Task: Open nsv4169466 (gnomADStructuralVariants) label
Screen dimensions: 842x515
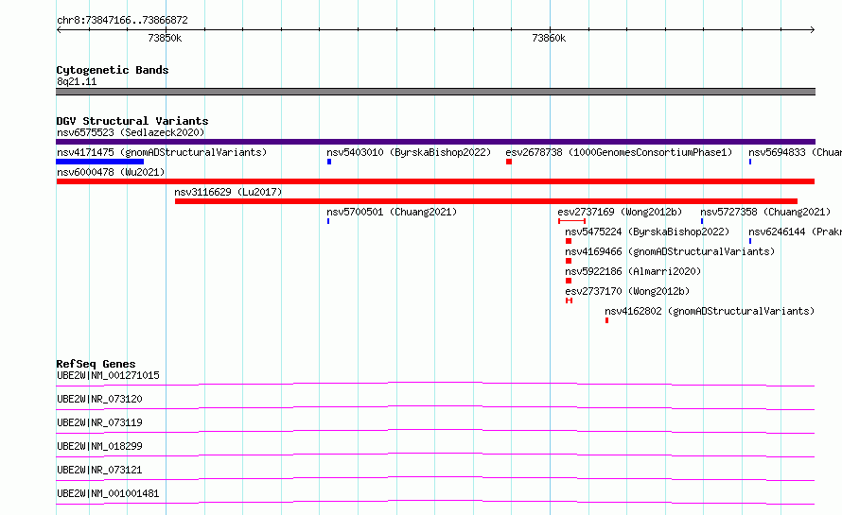Action: (670, 251)
